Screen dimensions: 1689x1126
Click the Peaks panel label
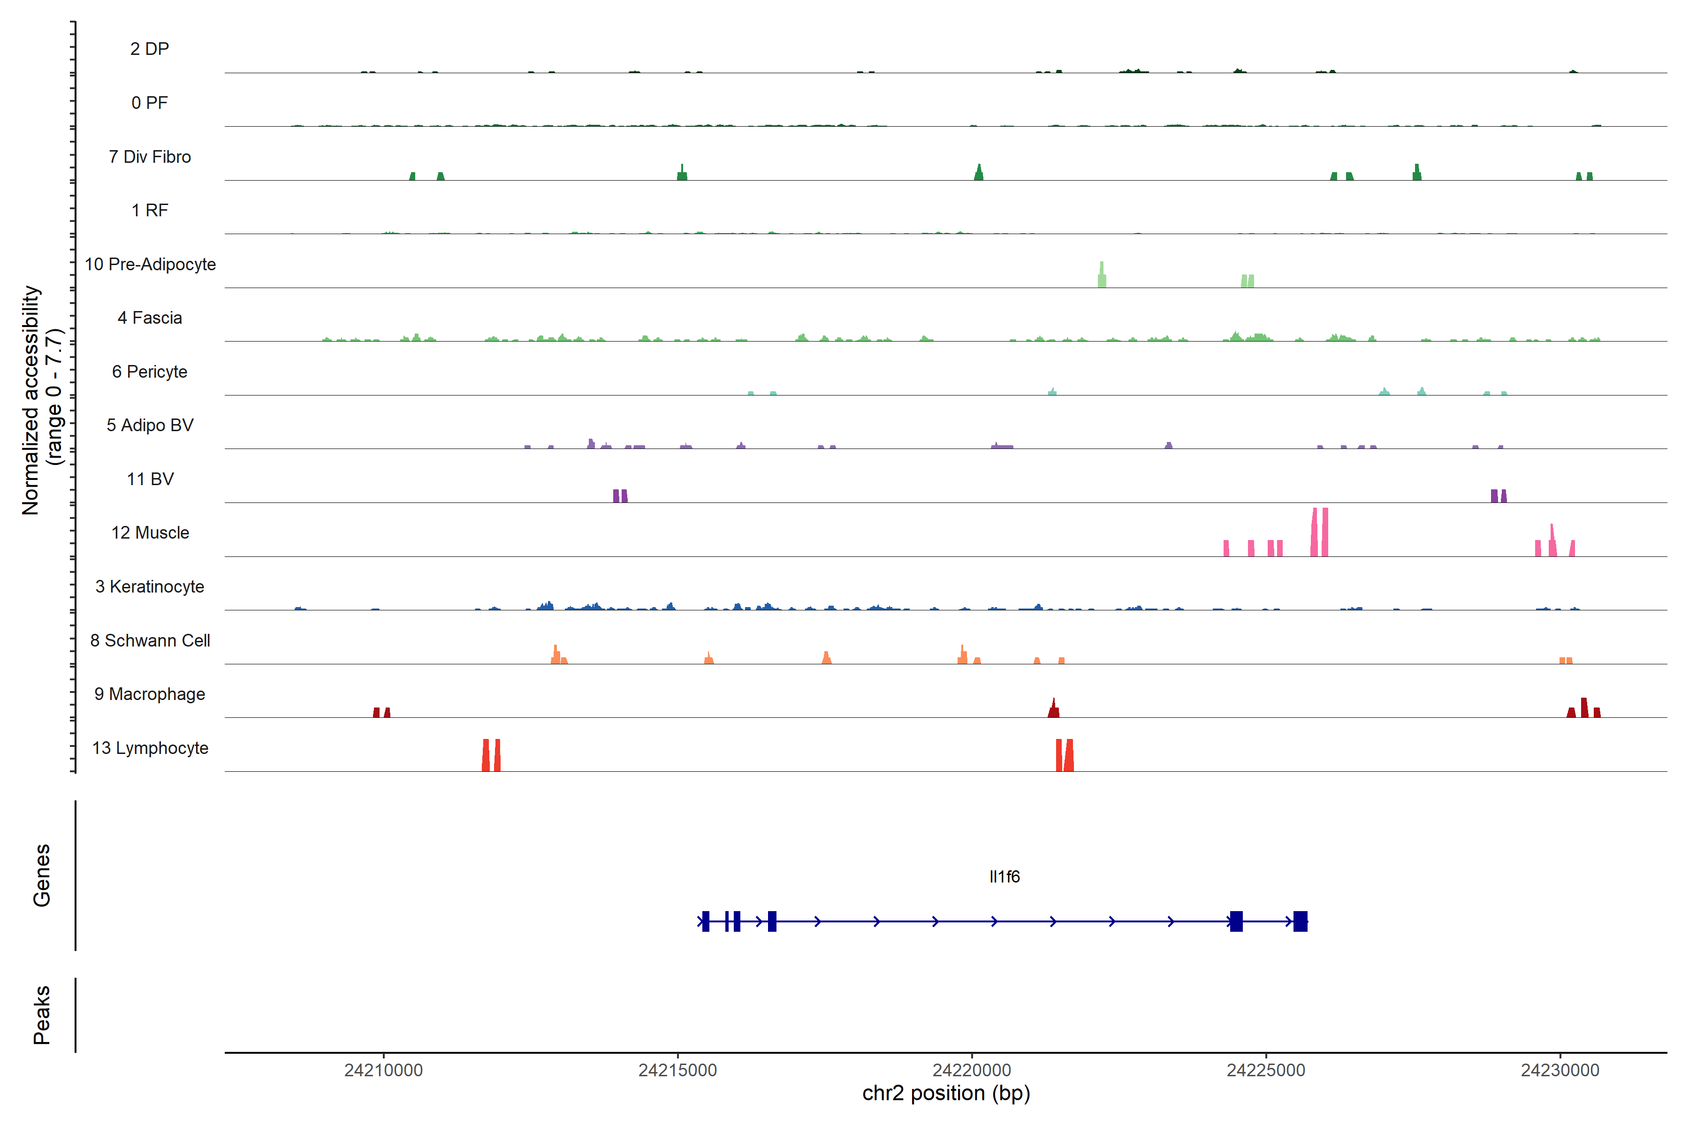(x=42, y=1015)
